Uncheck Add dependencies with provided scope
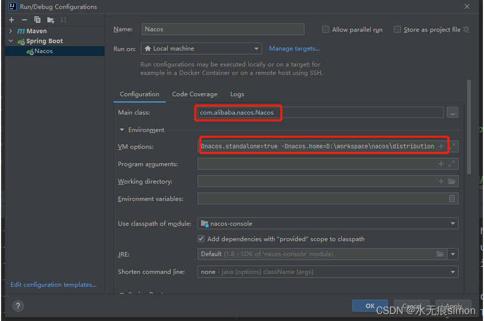The width and height of the screenshot is (484, 321). click(201, 239)
